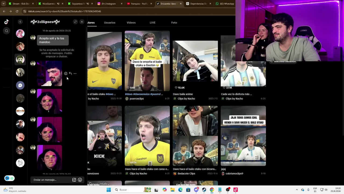The width and height of the screenshot is (344, 194).
Task: Open the clock and date flyout
Action: pyautogui.click(x=336, y=190)
